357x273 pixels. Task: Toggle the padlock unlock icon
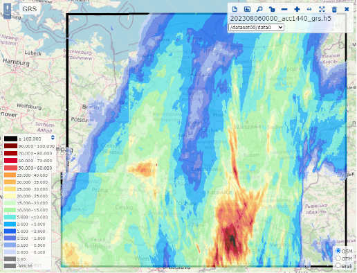pyautogui.click(x=272, y=9)
